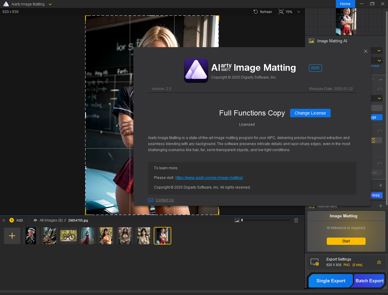Select the jellyfish thumbnail

click(x=31, y=236)
